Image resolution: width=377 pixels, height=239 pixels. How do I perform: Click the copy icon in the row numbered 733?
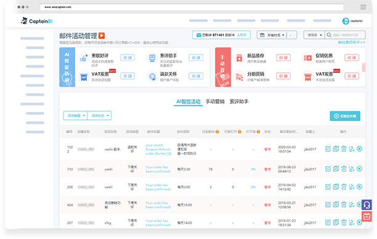point(336,169)
